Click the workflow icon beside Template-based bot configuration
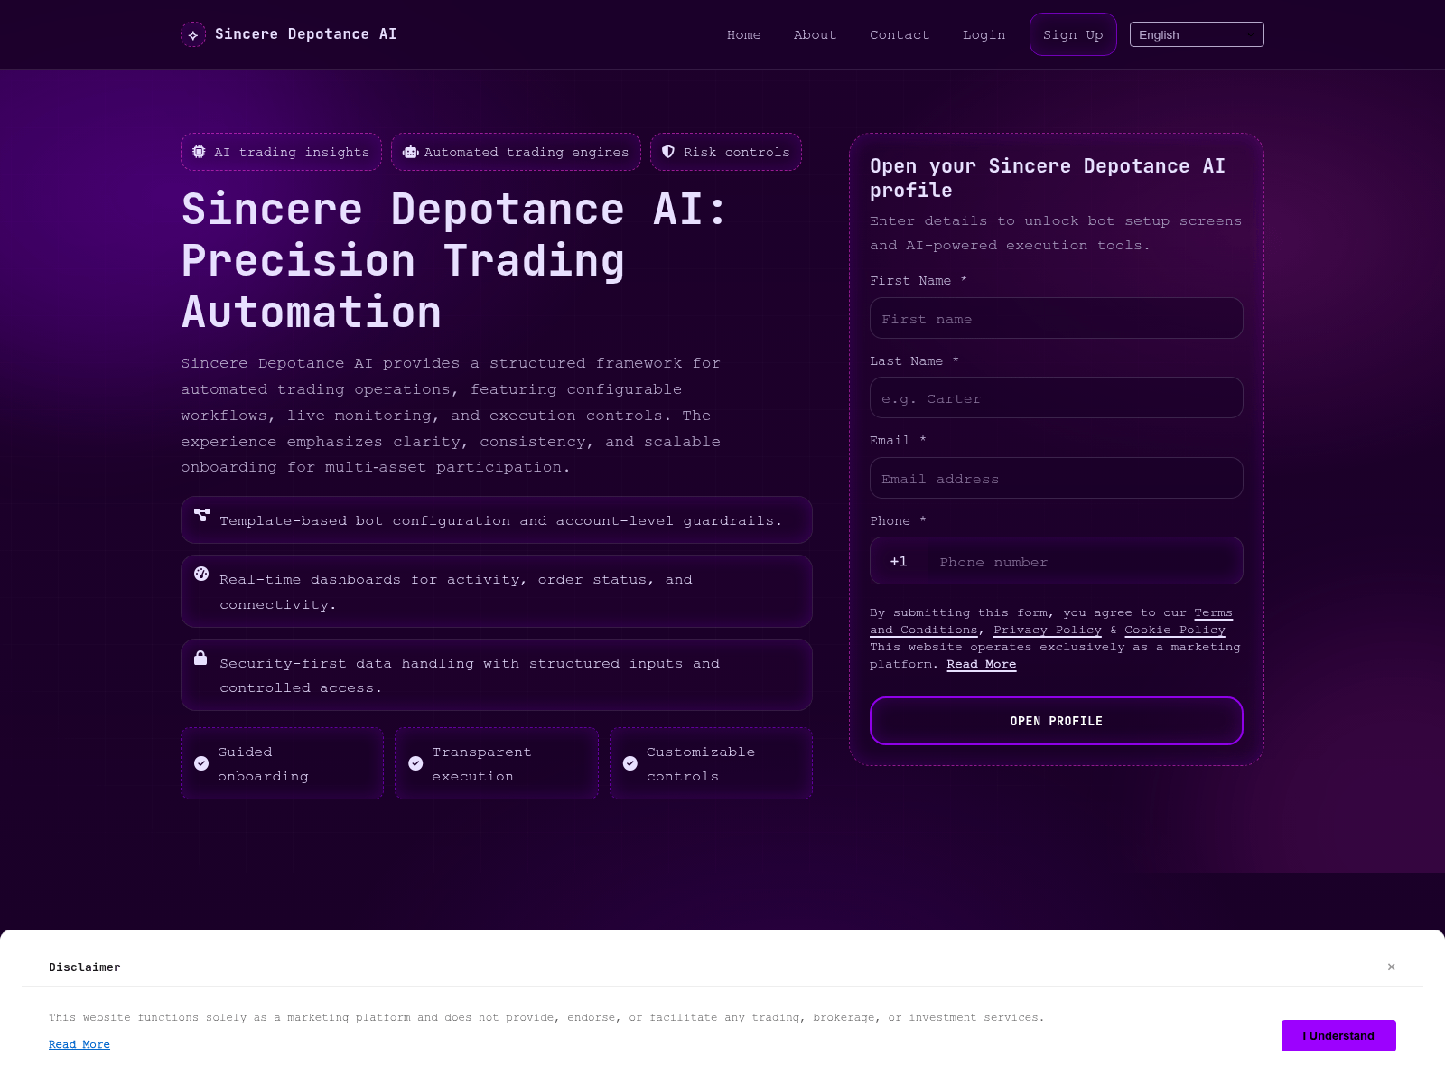Image resolution: width=1445 pixels, height=1084 pixels. click(x=202, y=515)
